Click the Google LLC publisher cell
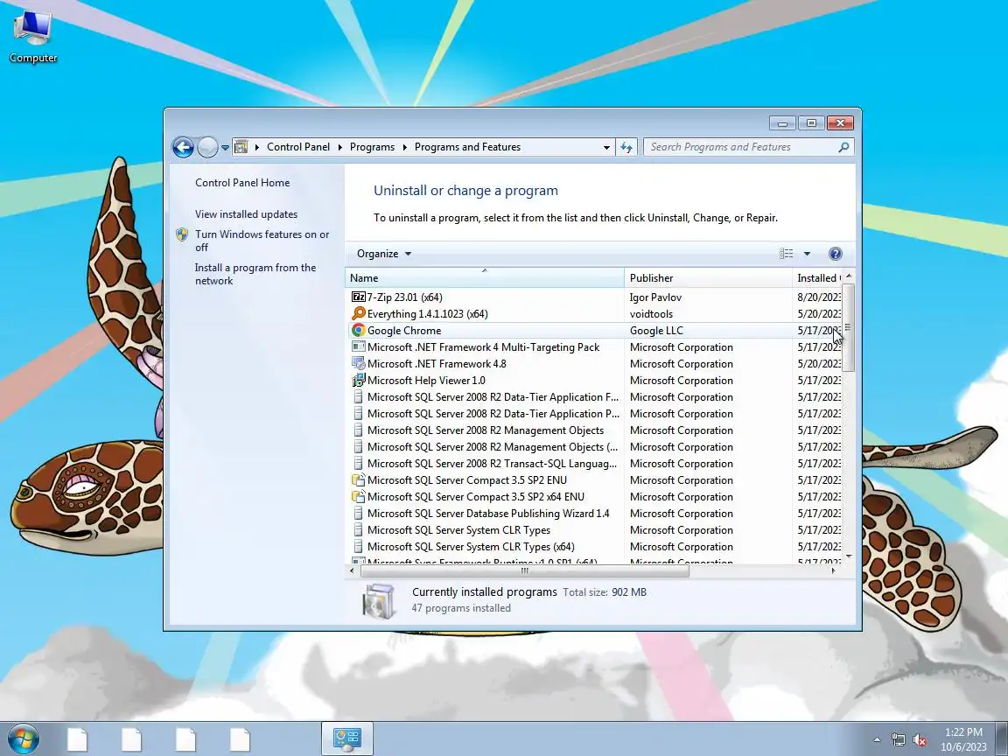This screenshot has height=756, width=1008. click(x=656, y=331)
